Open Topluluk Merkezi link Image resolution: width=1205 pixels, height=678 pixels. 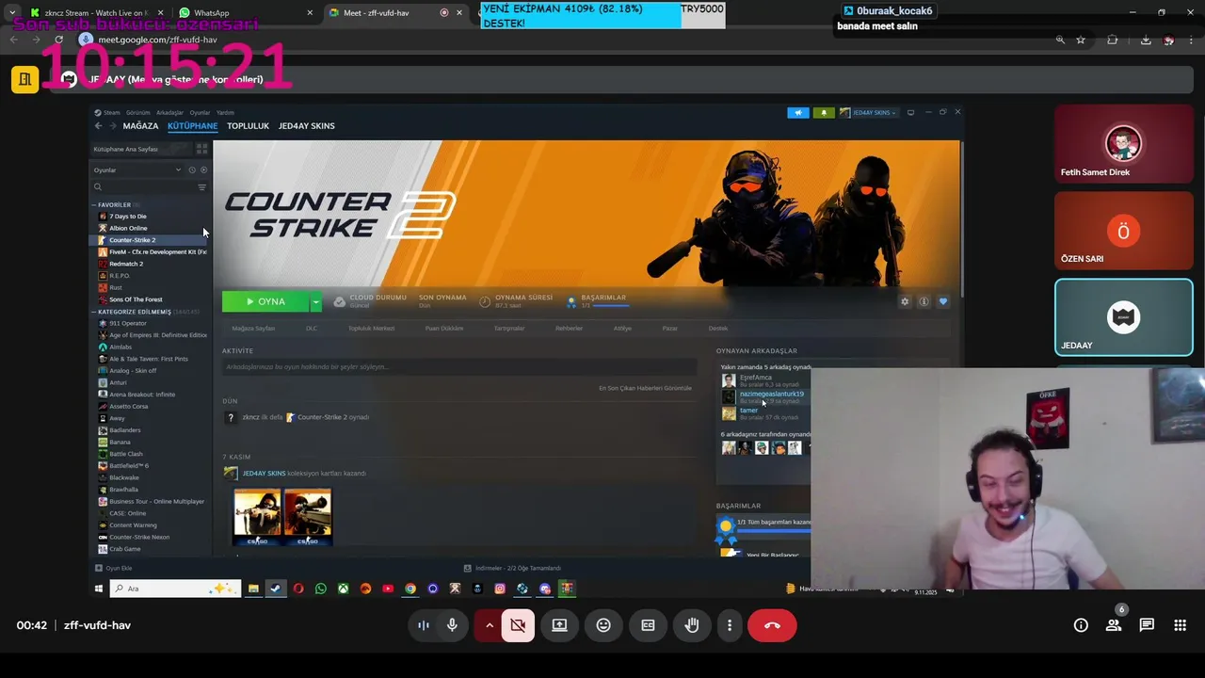(371, 328)
